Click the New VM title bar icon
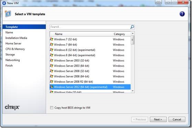 (x=4, y=3)
